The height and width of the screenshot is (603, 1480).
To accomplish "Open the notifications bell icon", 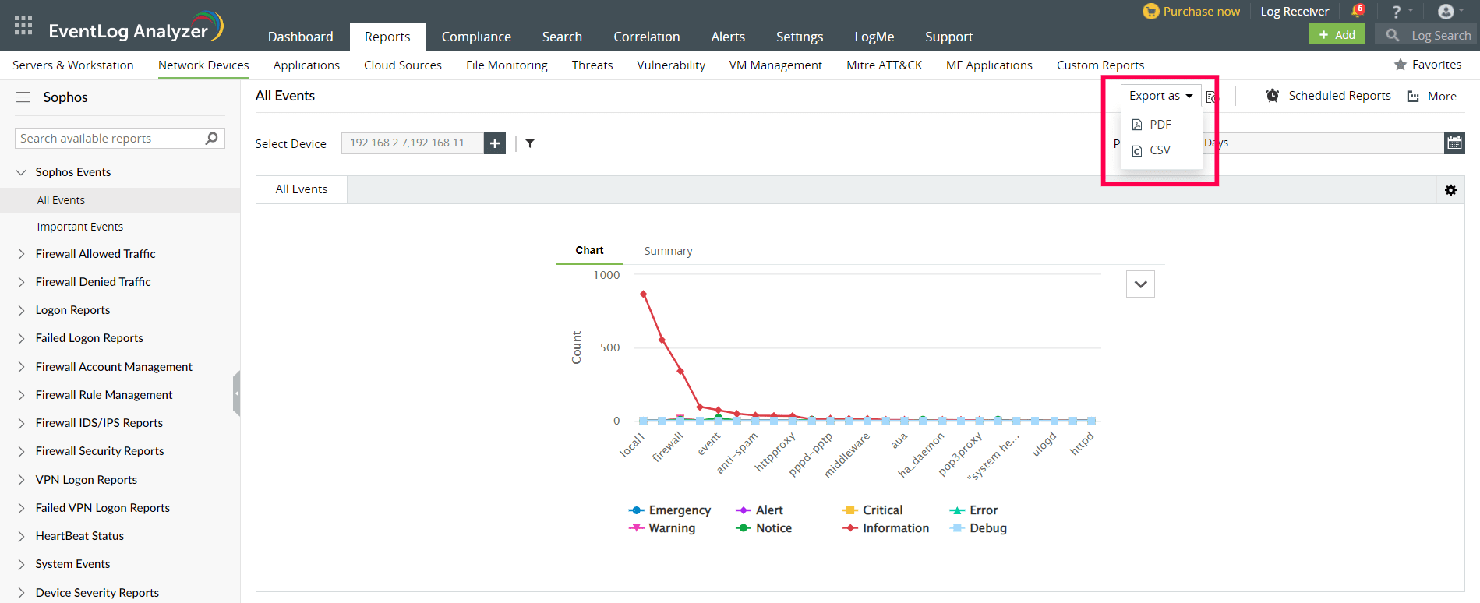I will coord(1357,12).
